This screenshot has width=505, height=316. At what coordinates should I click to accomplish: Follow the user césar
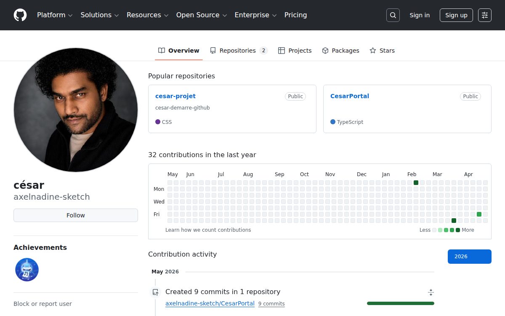76,215
